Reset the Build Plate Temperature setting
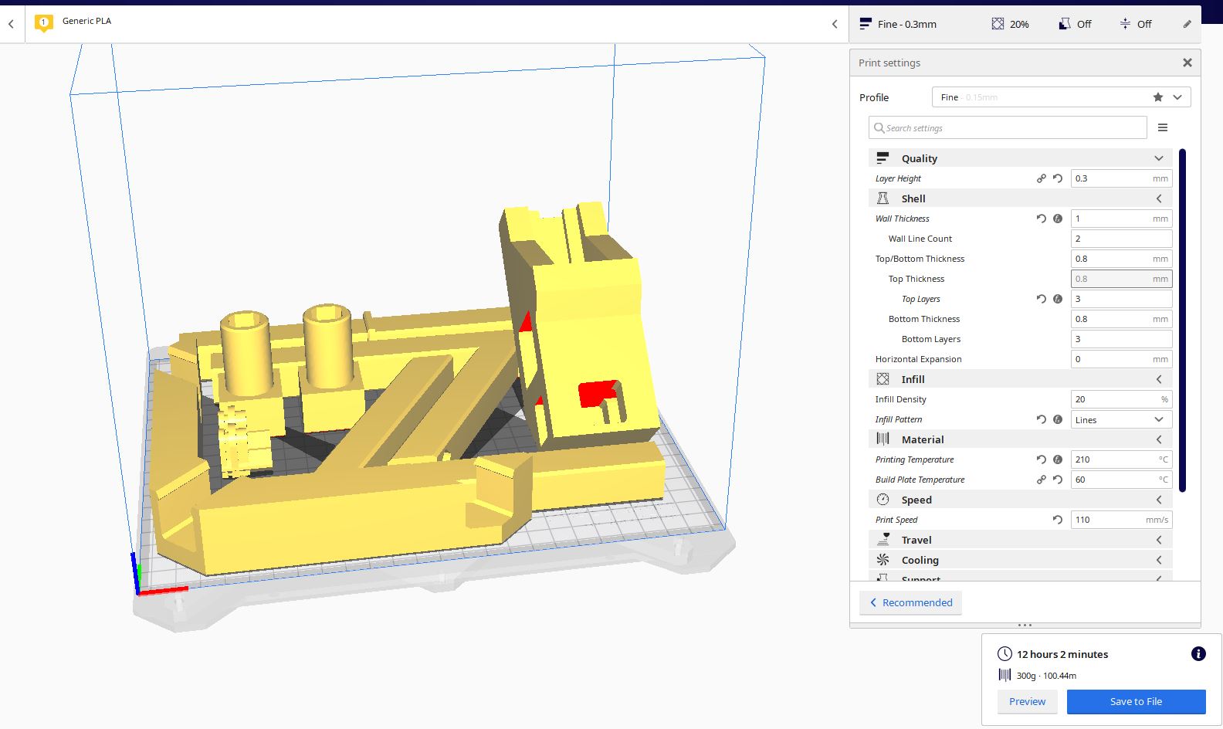The width and height of the screenshot is (1223, 729). point(1058,480)
